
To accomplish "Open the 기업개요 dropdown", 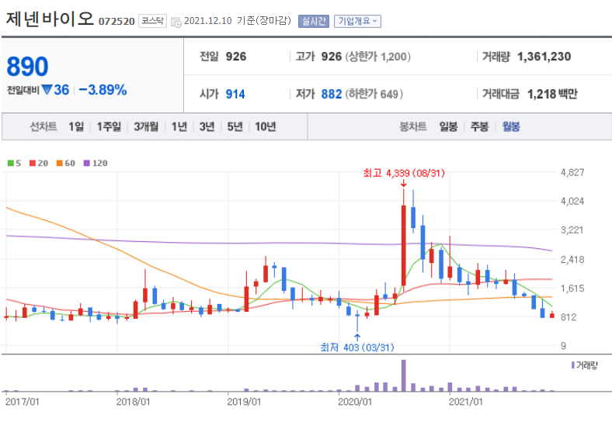I will click(x=357, y=21).
